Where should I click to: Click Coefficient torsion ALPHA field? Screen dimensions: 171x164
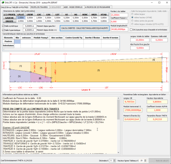[157, 110]
